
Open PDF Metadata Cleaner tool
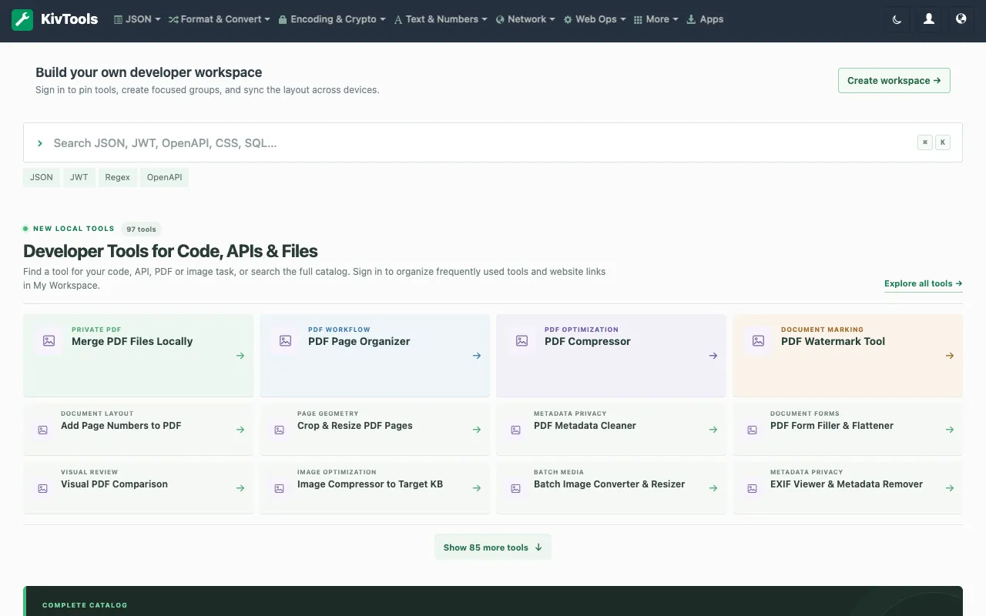(611, 429)
